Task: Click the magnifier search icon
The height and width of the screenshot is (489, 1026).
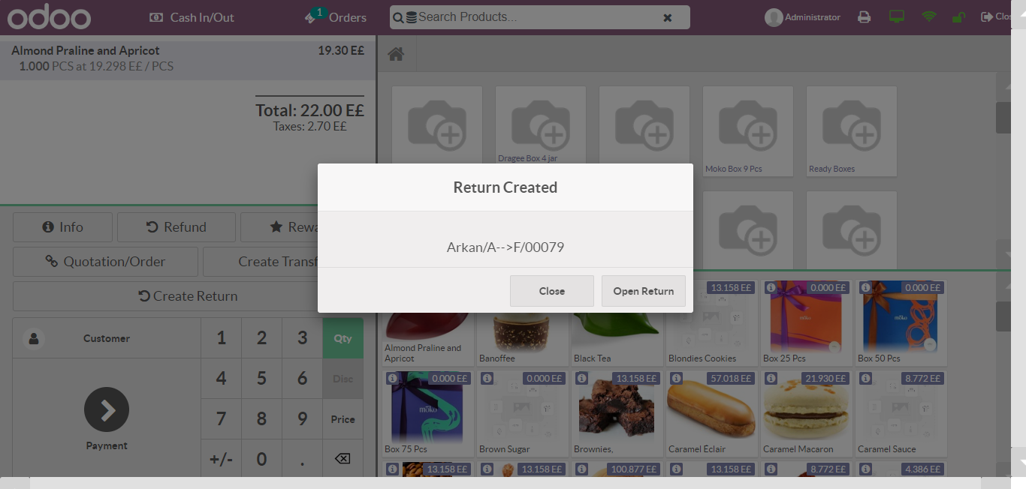Action: [x=399, y=17]
